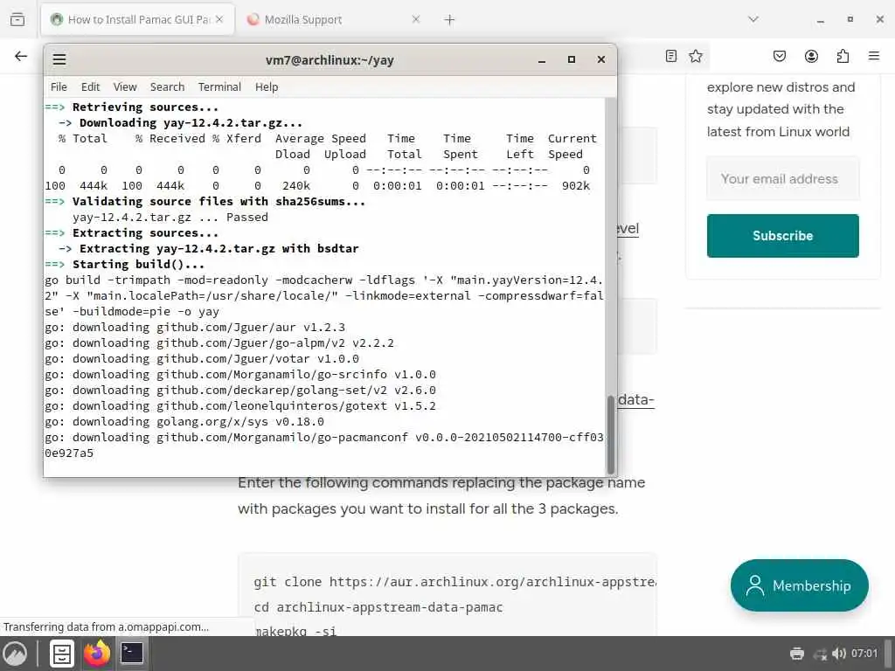Click the terminal title vm7@archlinux:~/yay
The image size is (895, 671).
click(330, 60)
